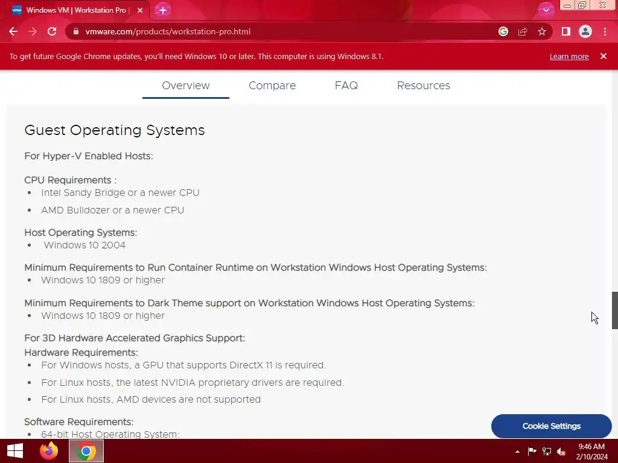Click the text Intel Sandy Bridge or a newer CPU
The image size is (618, 463).
(x=120, y=192)
